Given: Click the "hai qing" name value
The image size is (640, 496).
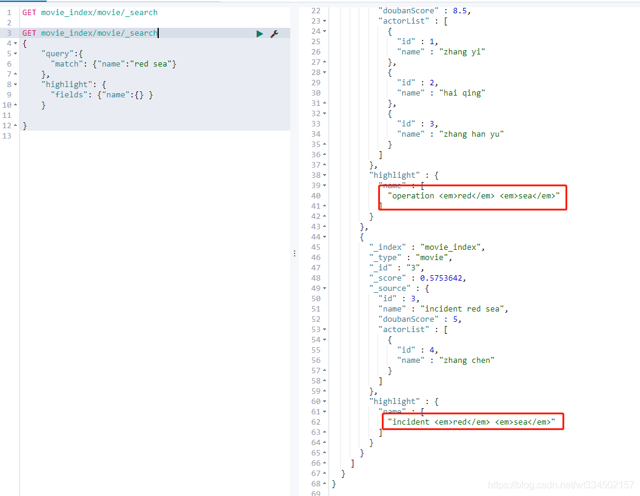Looking at the screenshot, I should pos(462,93).
